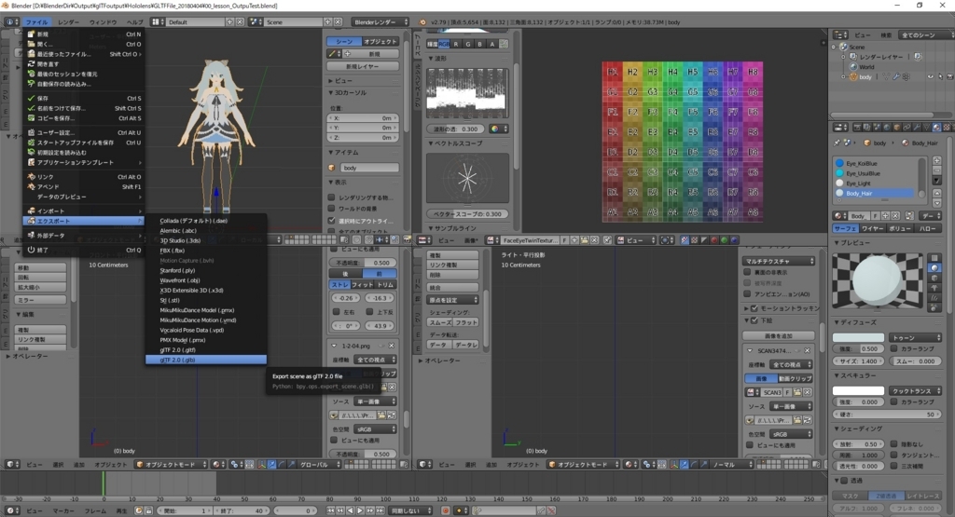Delete screen layout with X icon

[x=240, y=22]
